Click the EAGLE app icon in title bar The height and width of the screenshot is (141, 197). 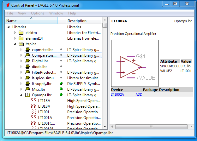(x=8, y=5)
